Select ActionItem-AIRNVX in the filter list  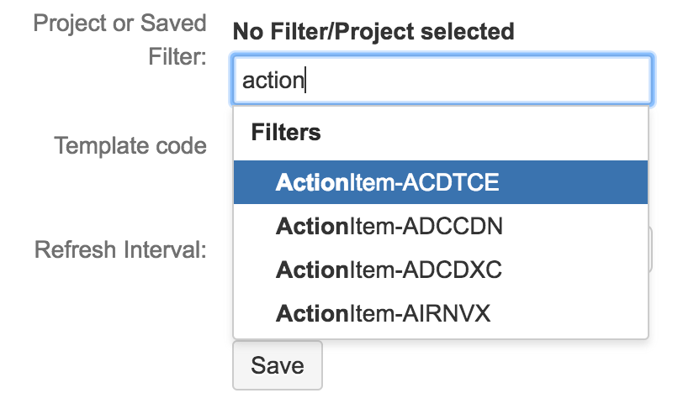point(383,314)
